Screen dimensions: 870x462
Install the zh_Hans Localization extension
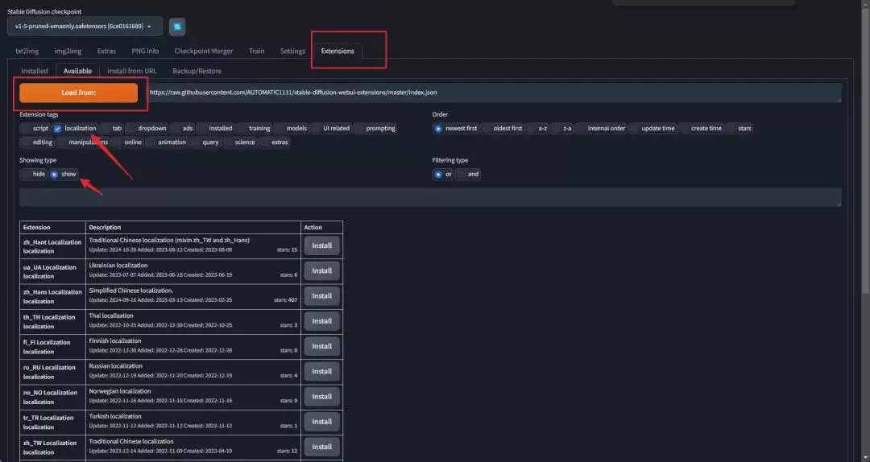[321, 295]
